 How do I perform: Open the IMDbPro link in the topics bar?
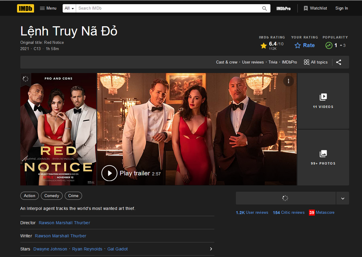click(289, 62)
